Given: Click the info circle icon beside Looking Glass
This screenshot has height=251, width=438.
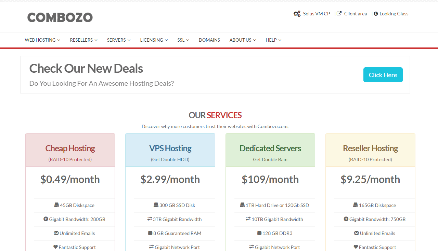Looking at the screenshot, I should 376,14.
